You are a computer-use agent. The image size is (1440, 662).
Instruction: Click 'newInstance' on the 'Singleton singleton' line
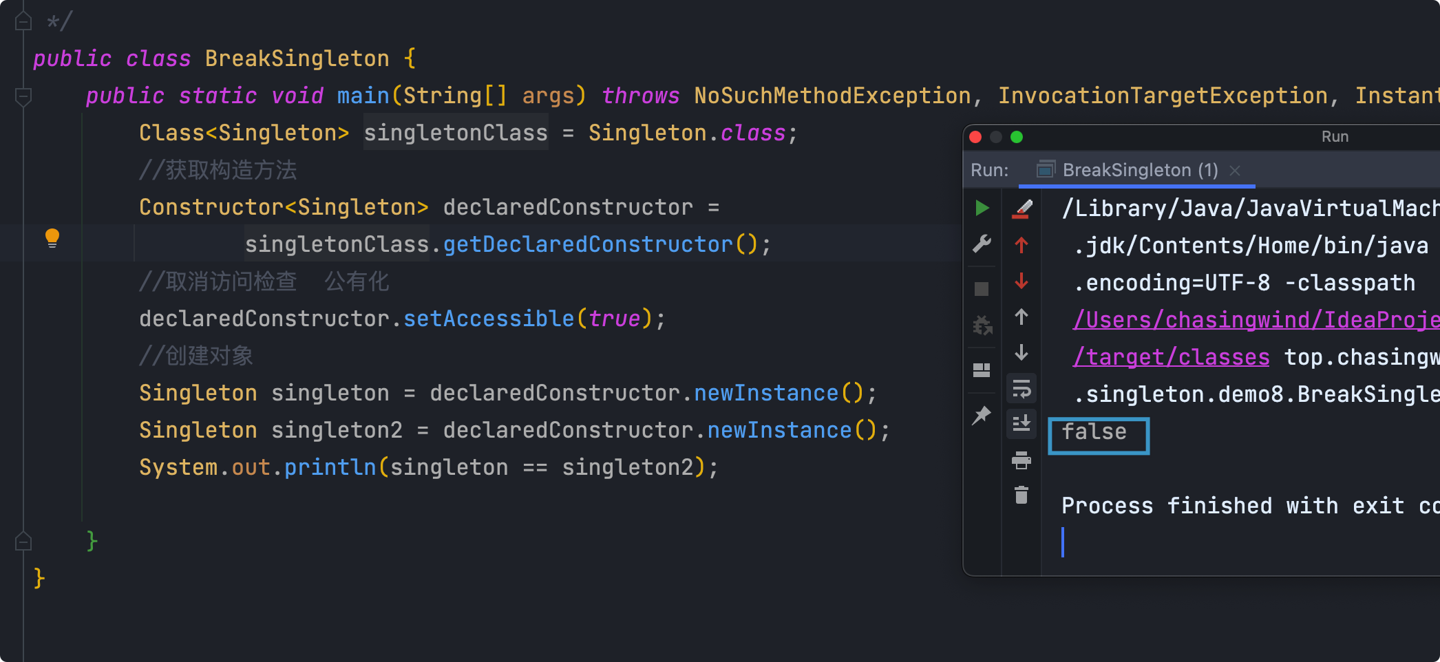pyautogui.click(x=766, y=393)
